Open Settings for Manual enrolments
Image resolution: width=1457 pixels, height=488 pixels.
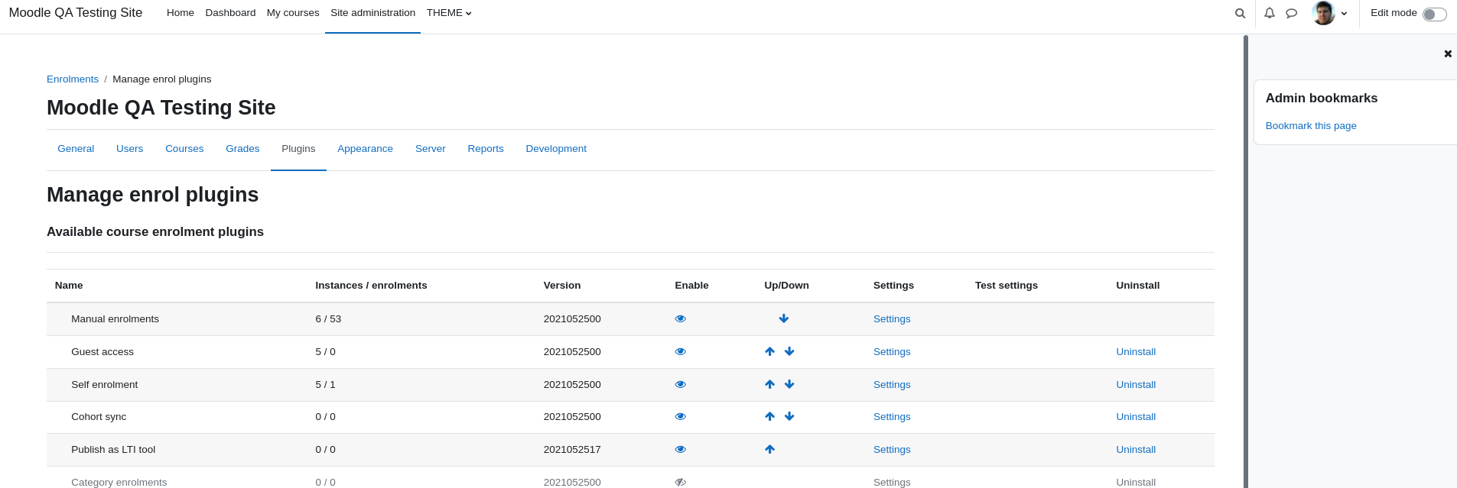click(x=892, y=319)
